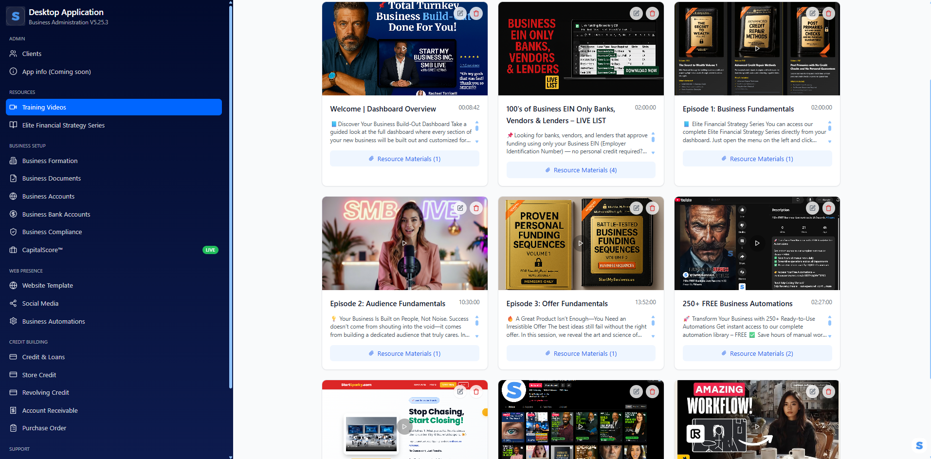Delete the Business EIN Only Banks video
The width and height of the screenshot is (931, 459).
(653, 14)
